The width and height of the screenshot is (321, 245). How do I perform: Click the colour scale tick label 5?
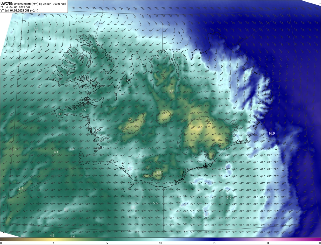(x=107, y=243)
